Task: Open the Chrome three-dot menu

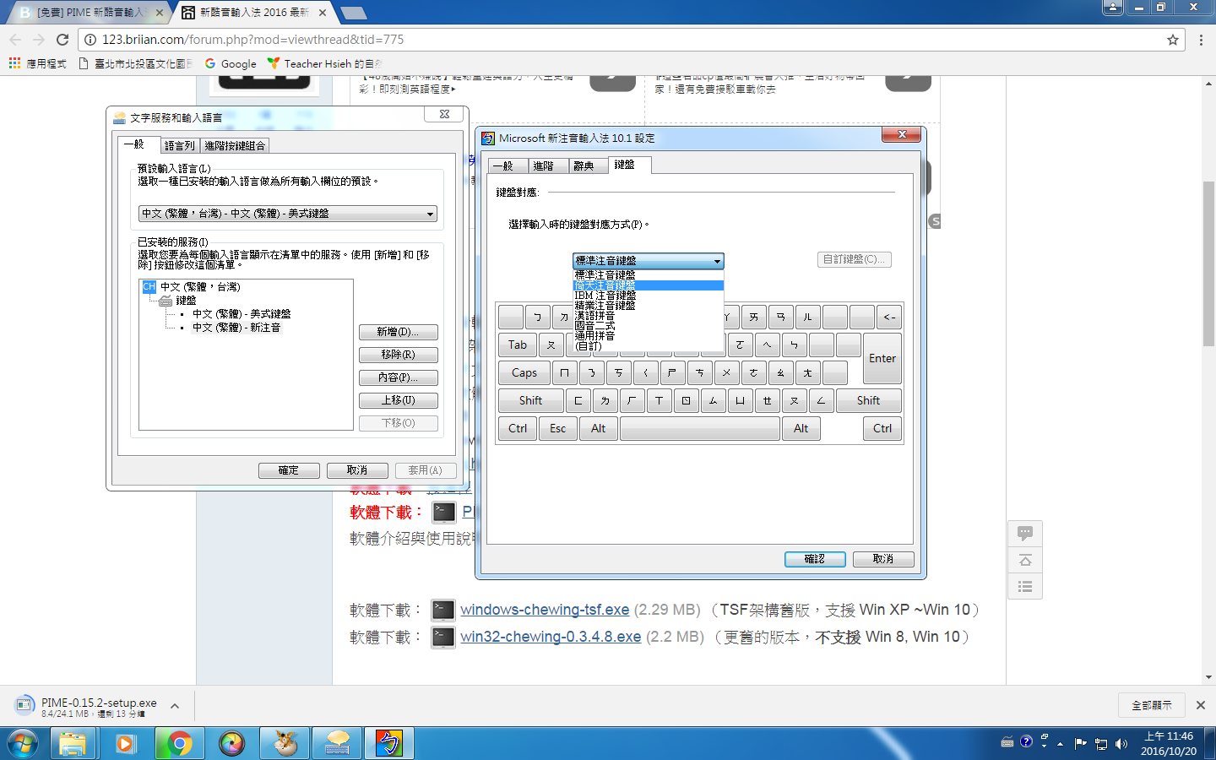Action: (1201, 40)
